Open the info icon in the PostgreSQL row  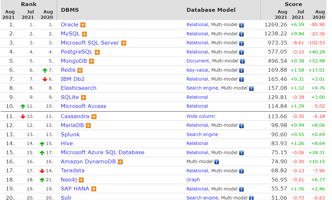click(x=242, y=52)
